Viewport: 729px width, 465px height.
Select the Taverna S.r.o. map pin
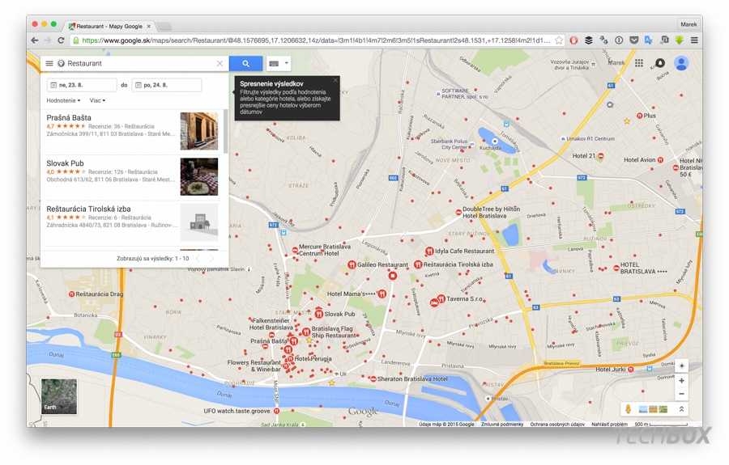(441, 298)
